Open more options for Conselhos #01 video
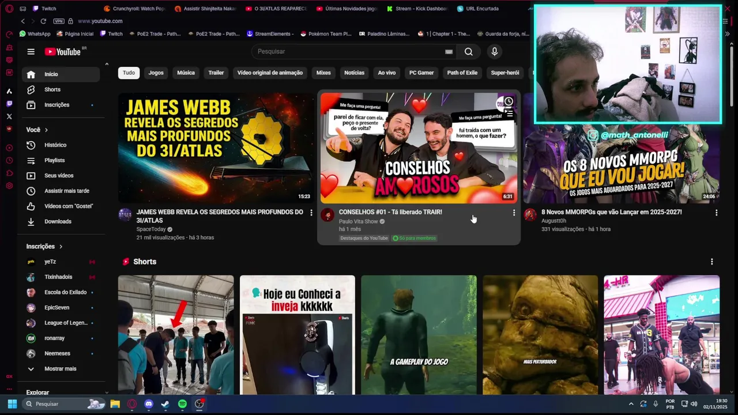 coord(514,213)
